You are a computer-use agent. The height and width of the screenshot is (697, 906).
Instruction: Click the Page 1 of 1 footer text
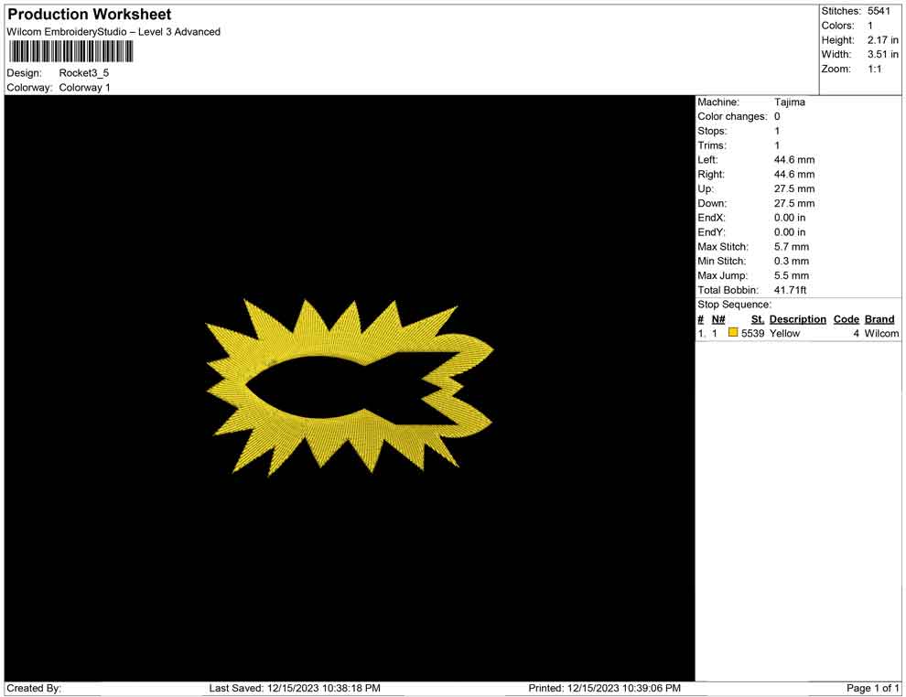pos(873,688)
